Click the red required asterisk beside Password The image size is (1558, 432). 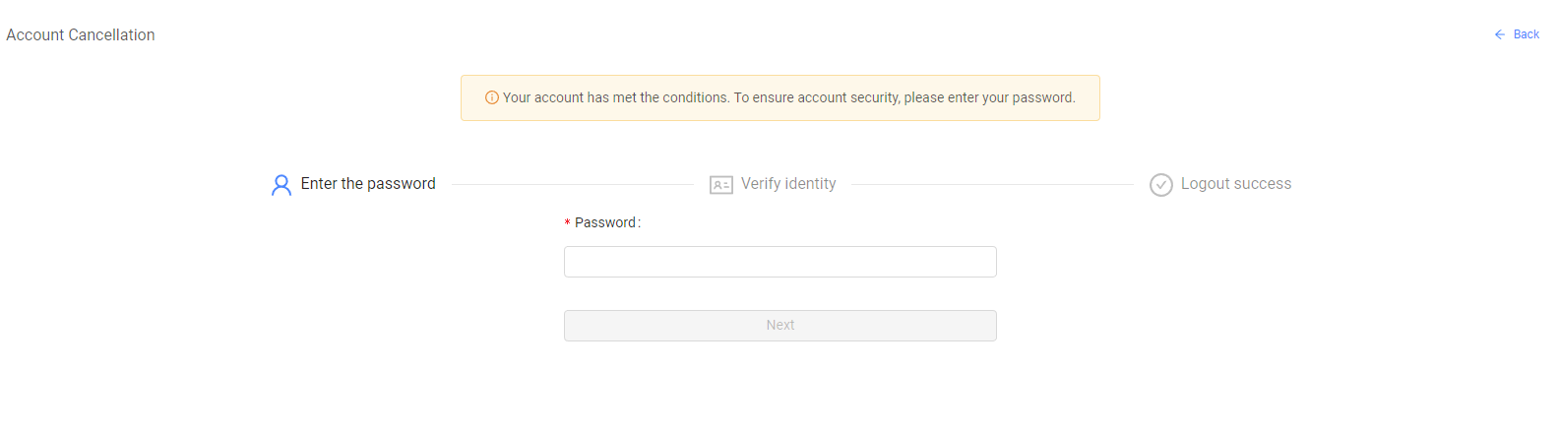568,223
